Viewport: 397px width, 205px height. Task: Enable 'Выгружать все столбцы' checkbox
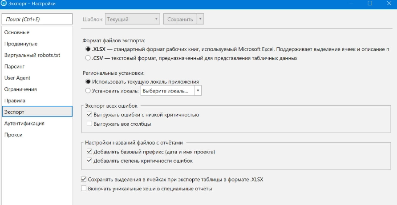(x=90, y=124)
